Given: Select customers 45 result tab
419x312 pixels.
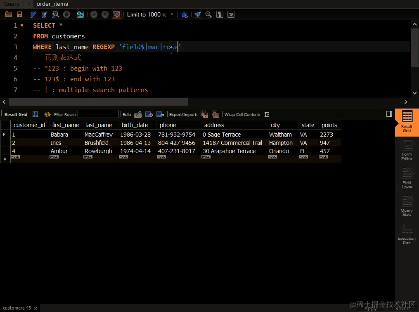Looking at the screenshot, I should point(17,308).
